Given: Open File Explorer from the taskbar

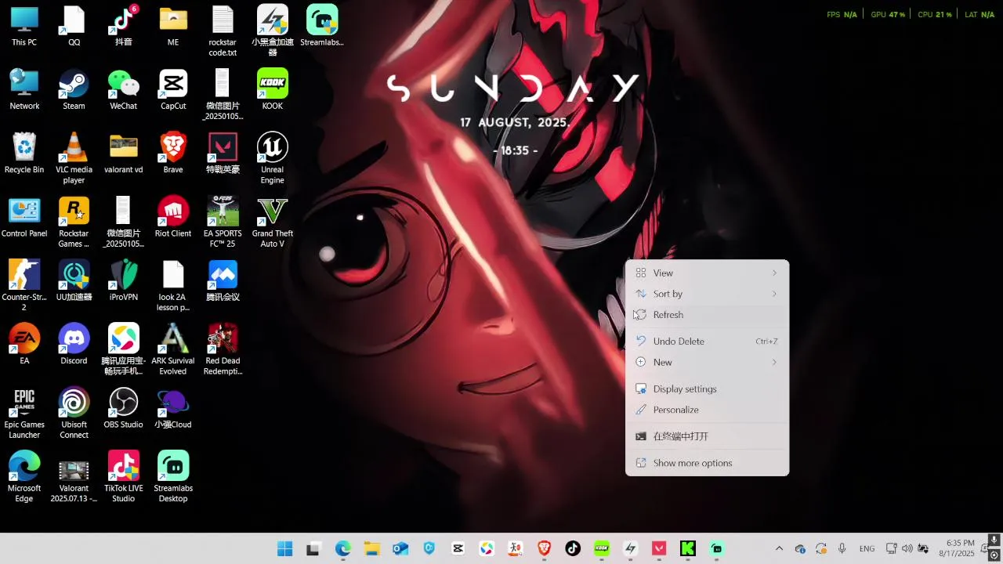Looking at the screenshot, I should pyautogui.click(x=371, y=548).
